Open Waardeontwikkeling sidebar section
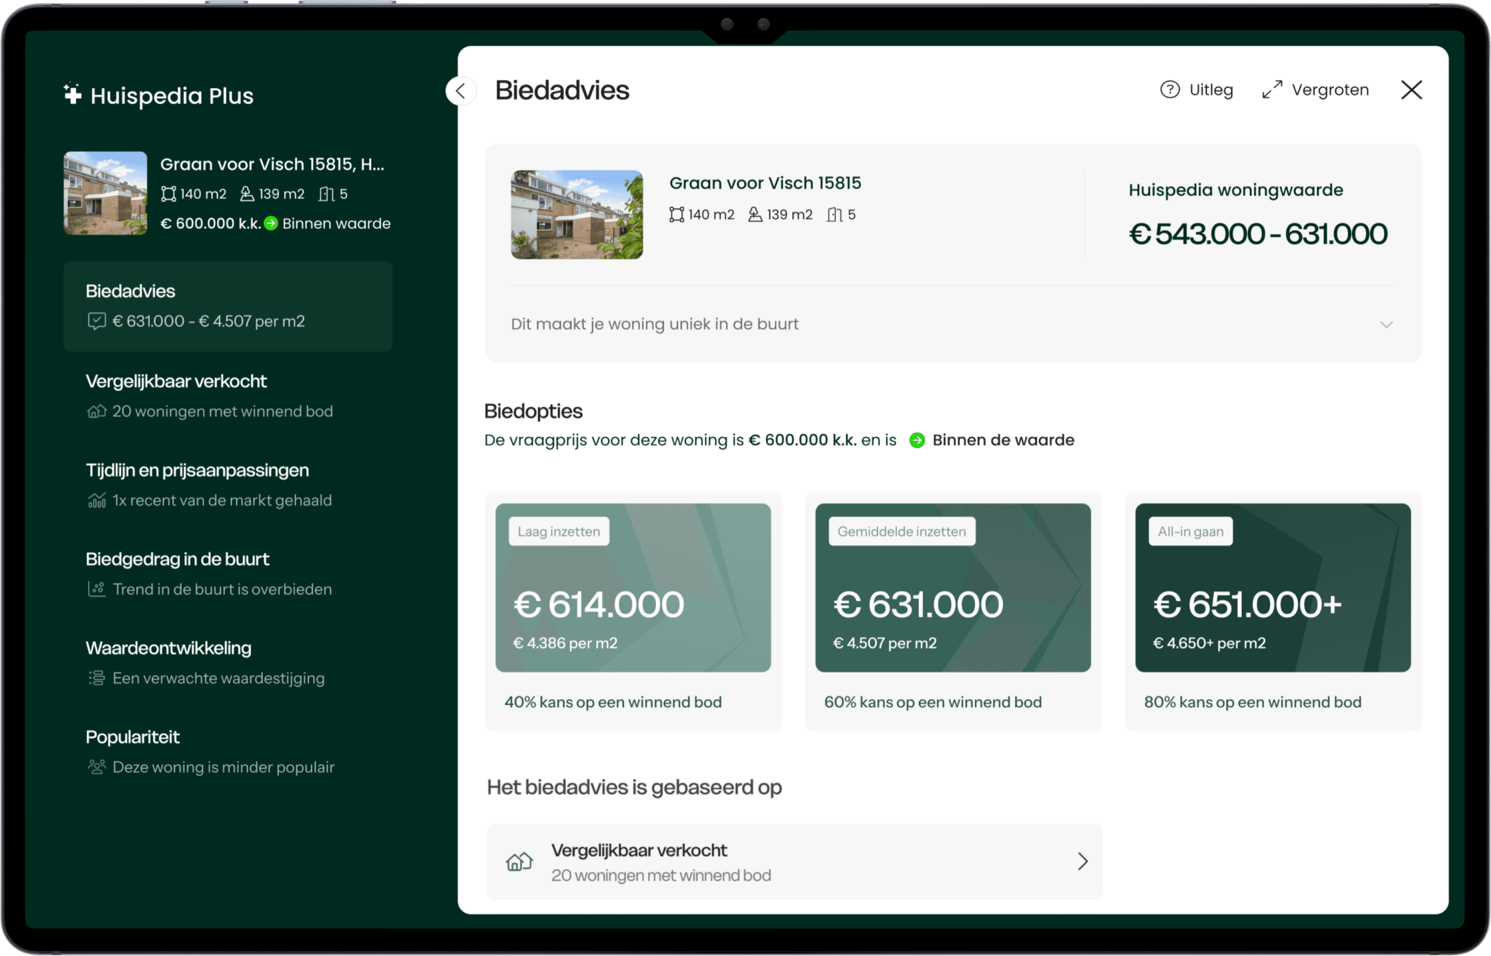This screenshot has height=956, width=1491. 169,648
